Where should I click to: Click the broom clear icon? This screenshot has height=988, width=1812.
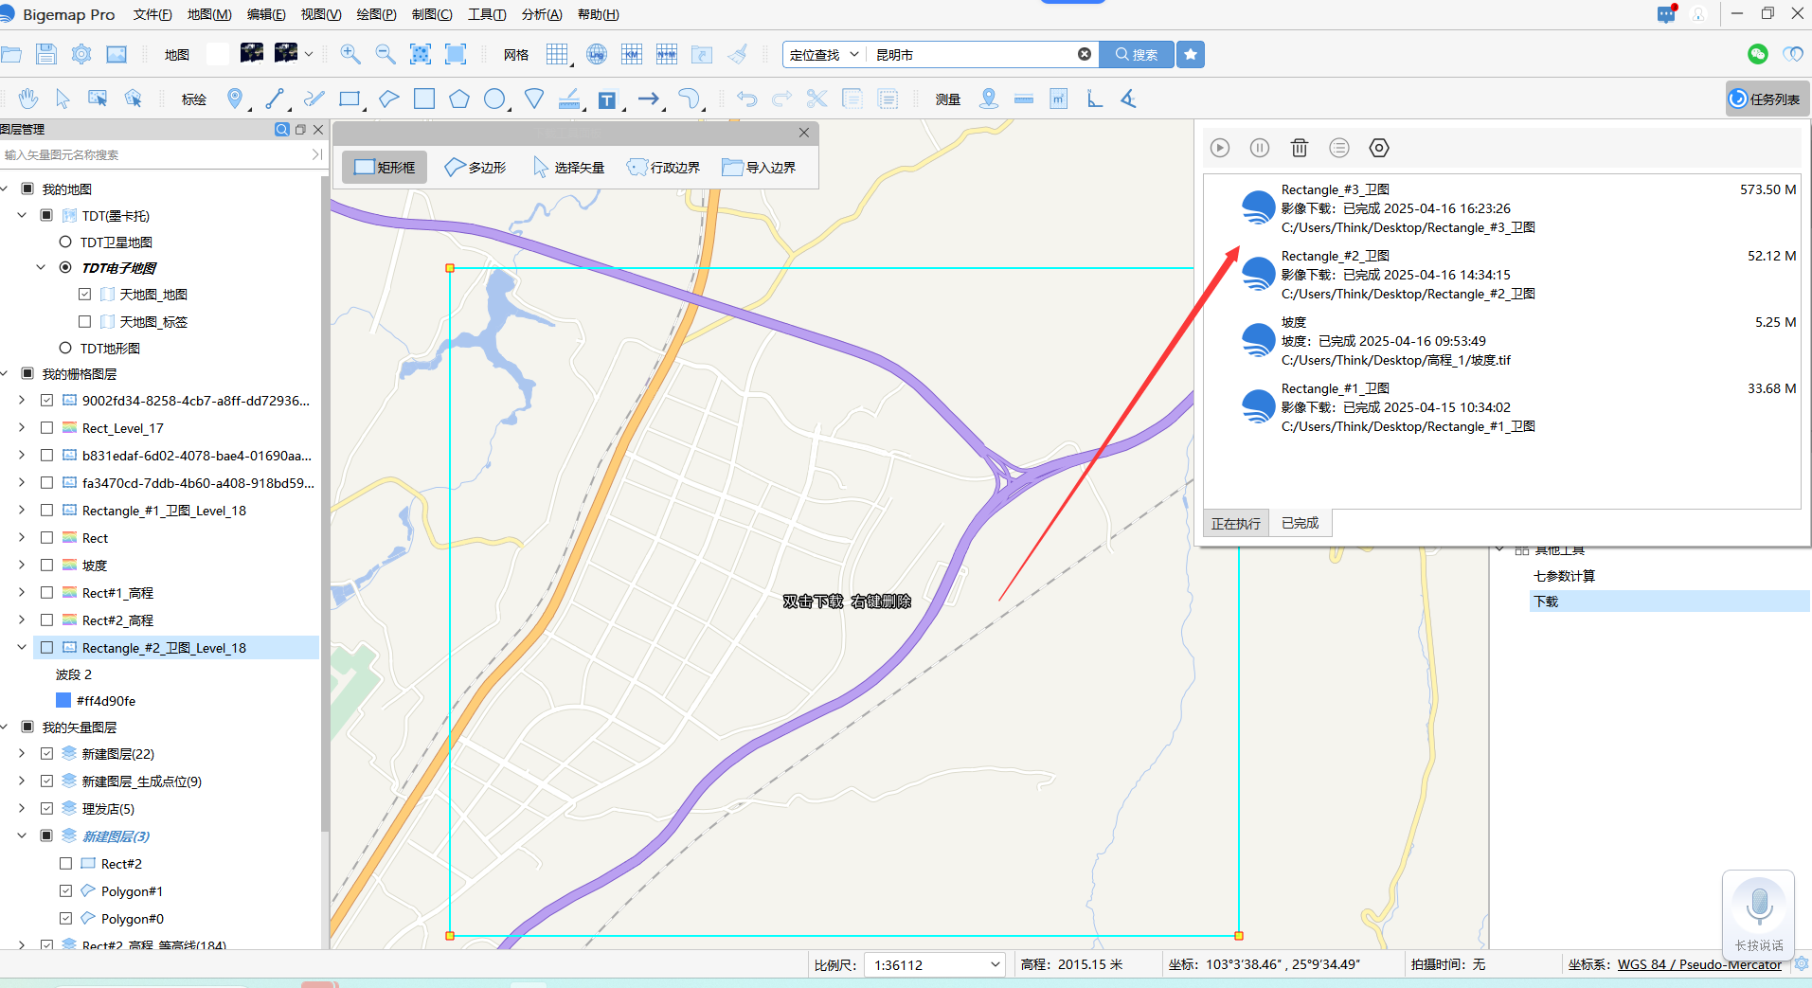click(737, 54)
